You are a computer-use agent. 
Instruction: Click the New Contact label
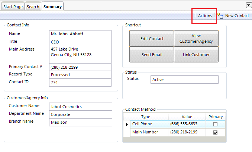(237, 16)
